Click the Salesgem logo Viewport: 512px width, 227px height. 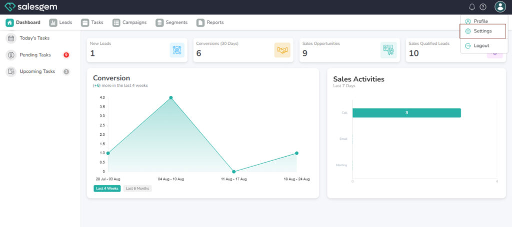point(30,7)
